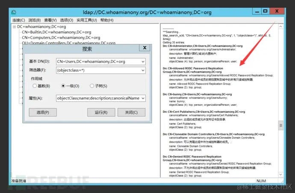Maximize the ldap window
The height and width of the screenshot is (193, 295).
click(265, 11)
